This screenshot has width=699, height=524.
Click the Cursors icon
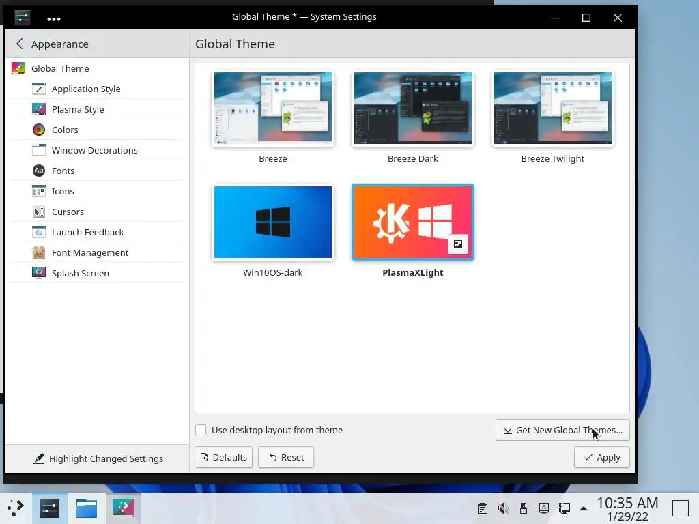(x=39, y=212)
